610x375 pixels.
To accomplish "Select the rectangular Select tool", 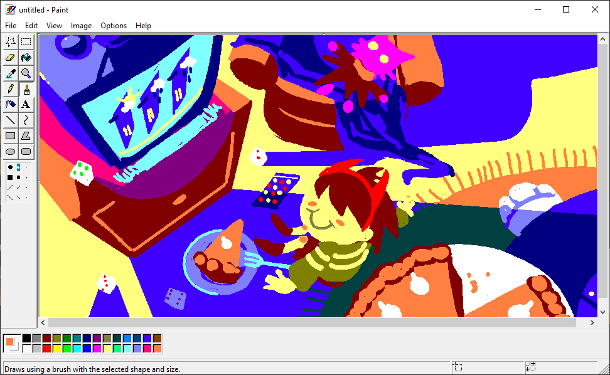I will point(26,41).
